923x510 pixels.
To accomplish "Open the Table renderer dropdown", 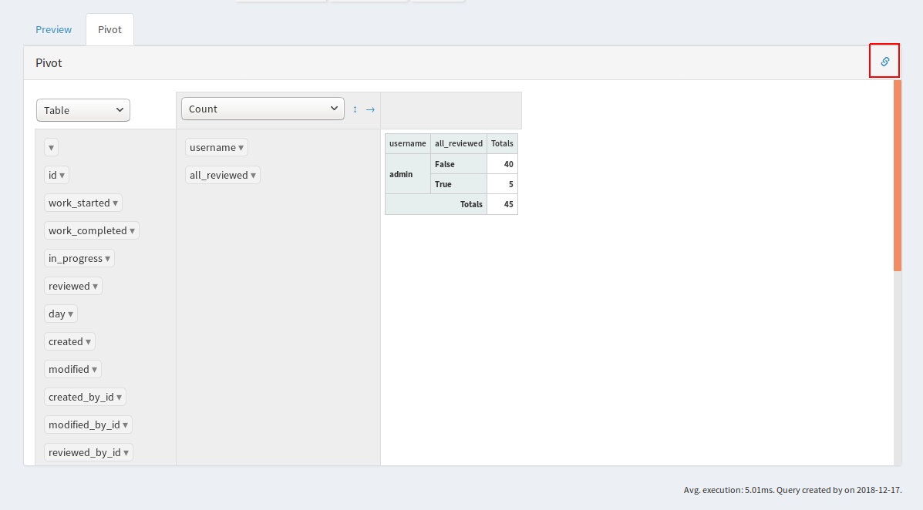I will pyautogui.click(x=83, y=110).
